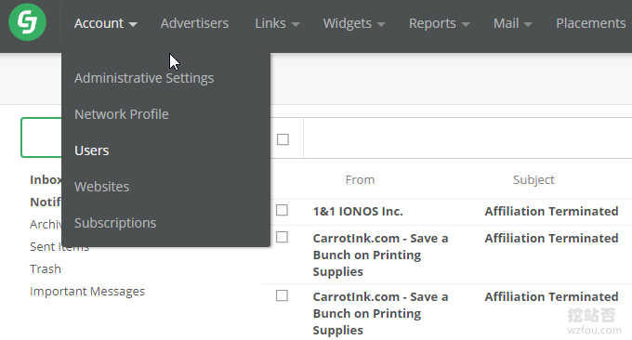Image resolution: width=632 pixels, height=340 pixels.
Task: Go to the Advertisers page
Action: 194,23
